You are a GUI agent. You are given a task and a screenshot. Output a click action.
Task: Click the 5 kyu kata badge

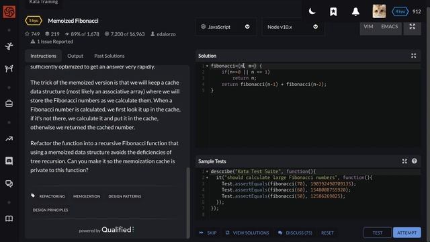(x=34, y=21)
